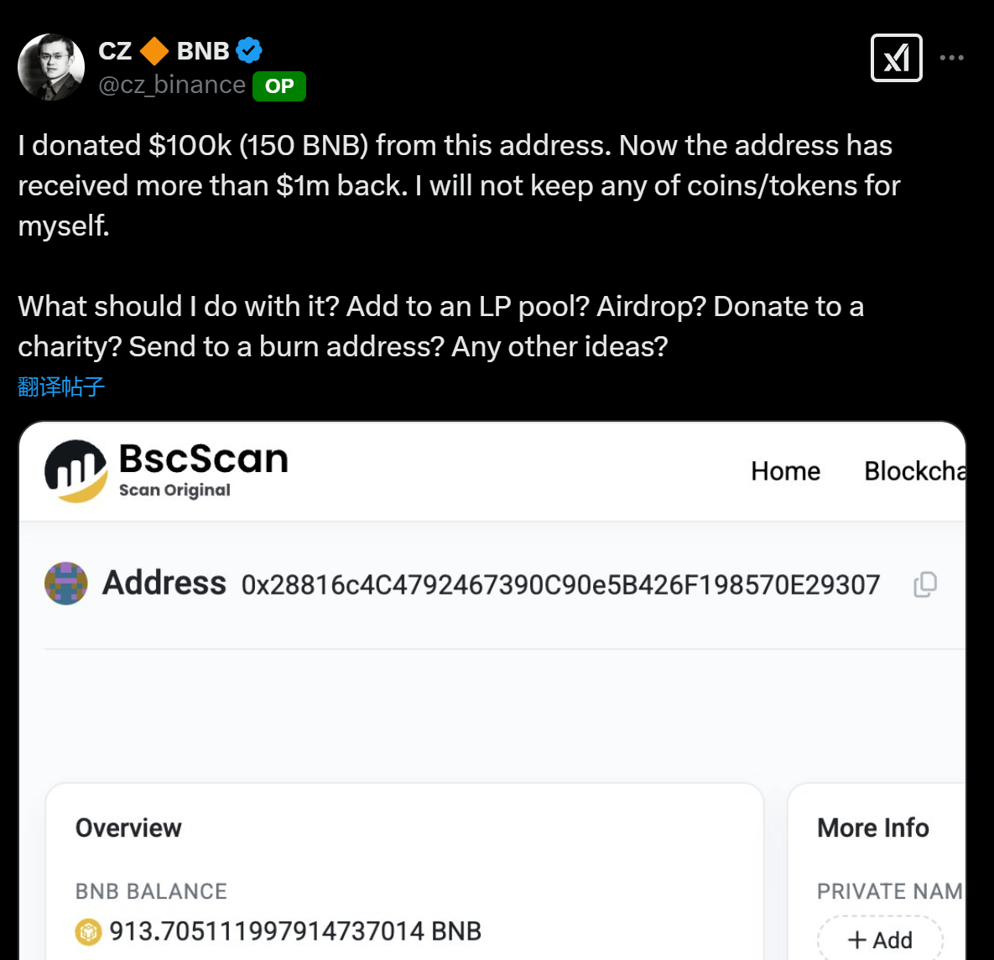Click the pixelated address identicon

(x=66, y=584)
